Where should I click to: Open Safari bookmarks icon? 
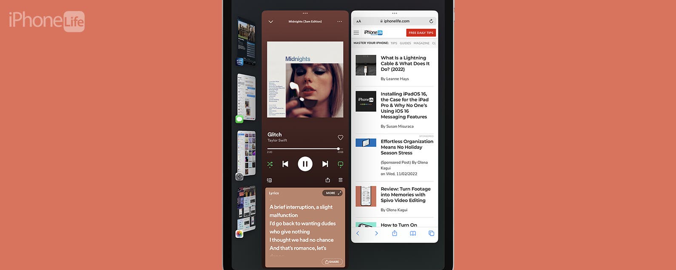coord(412,233)
